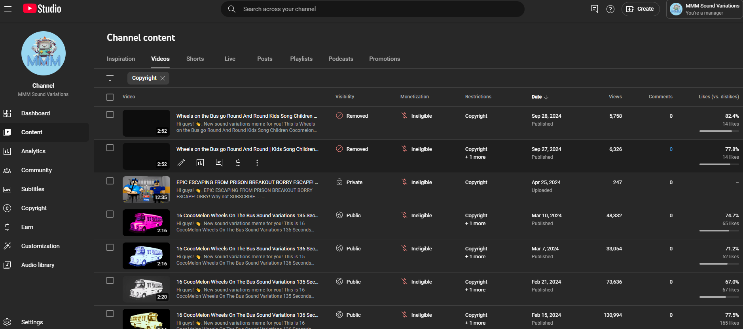The image size is (743, 329).
Task: Open the pink bus video thumbnail
Action: click(146, 223)
